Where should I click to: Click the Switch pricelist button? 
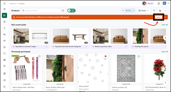(158, 17)
